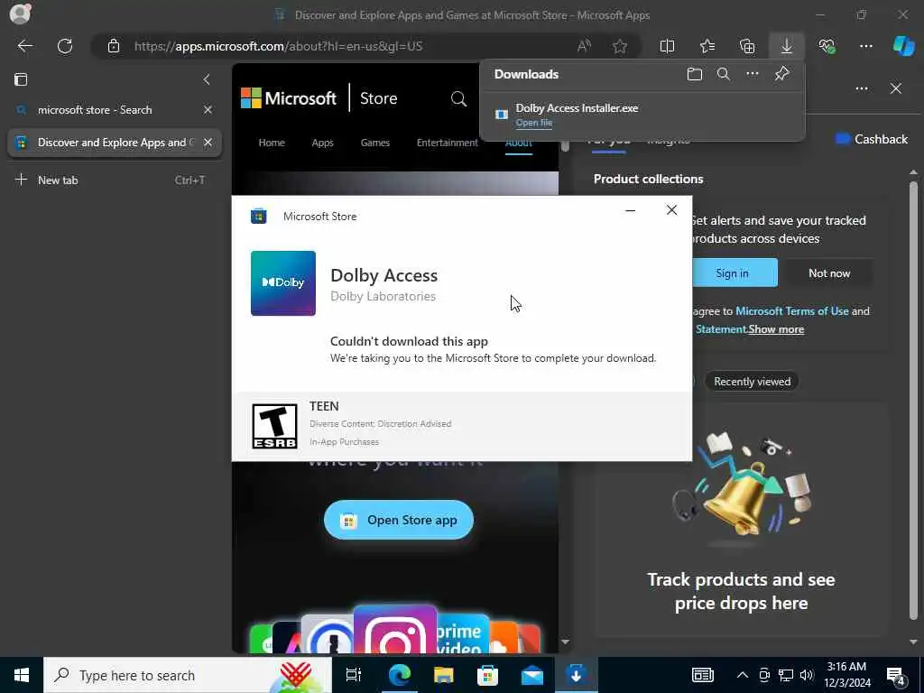The height and width of the screenshot is (693, 924).
Task: Close the microsoft store - Search tab
Action: point(208,109)
